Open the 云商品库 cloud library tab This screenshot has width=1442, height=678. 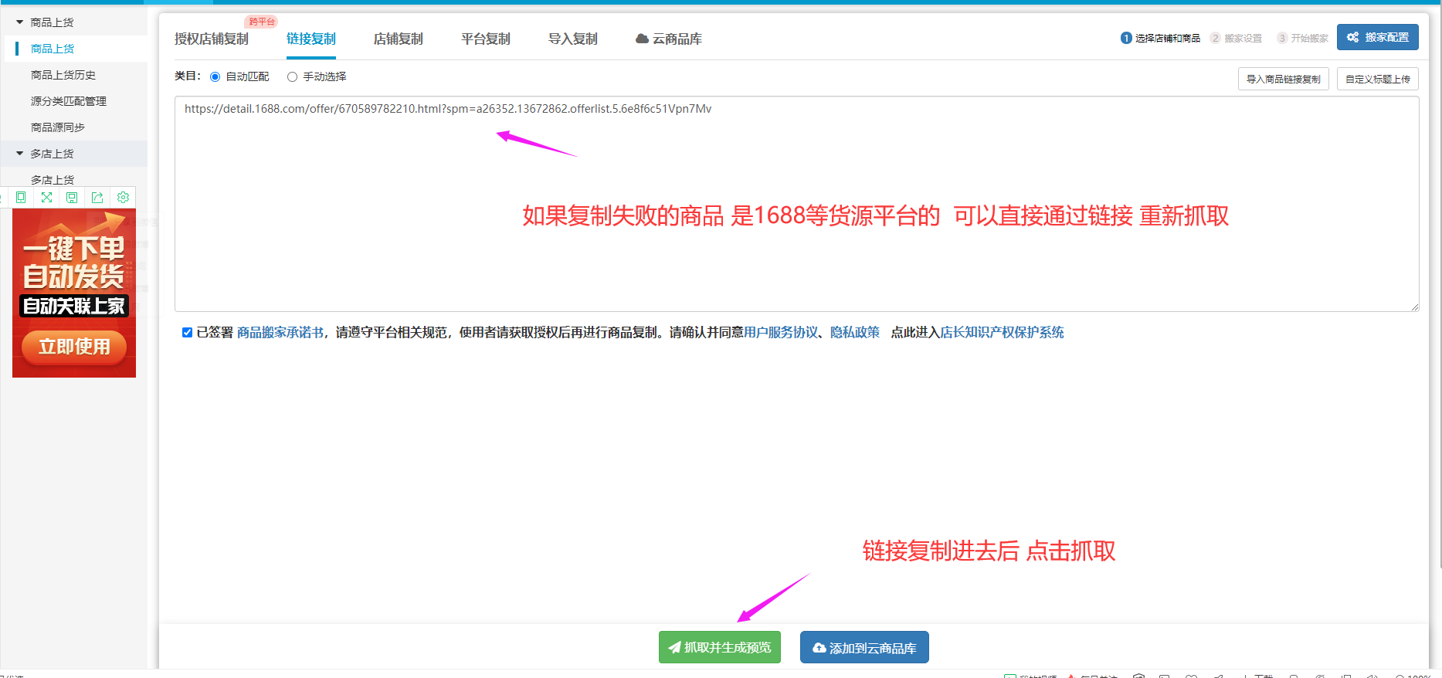[669, 39]
